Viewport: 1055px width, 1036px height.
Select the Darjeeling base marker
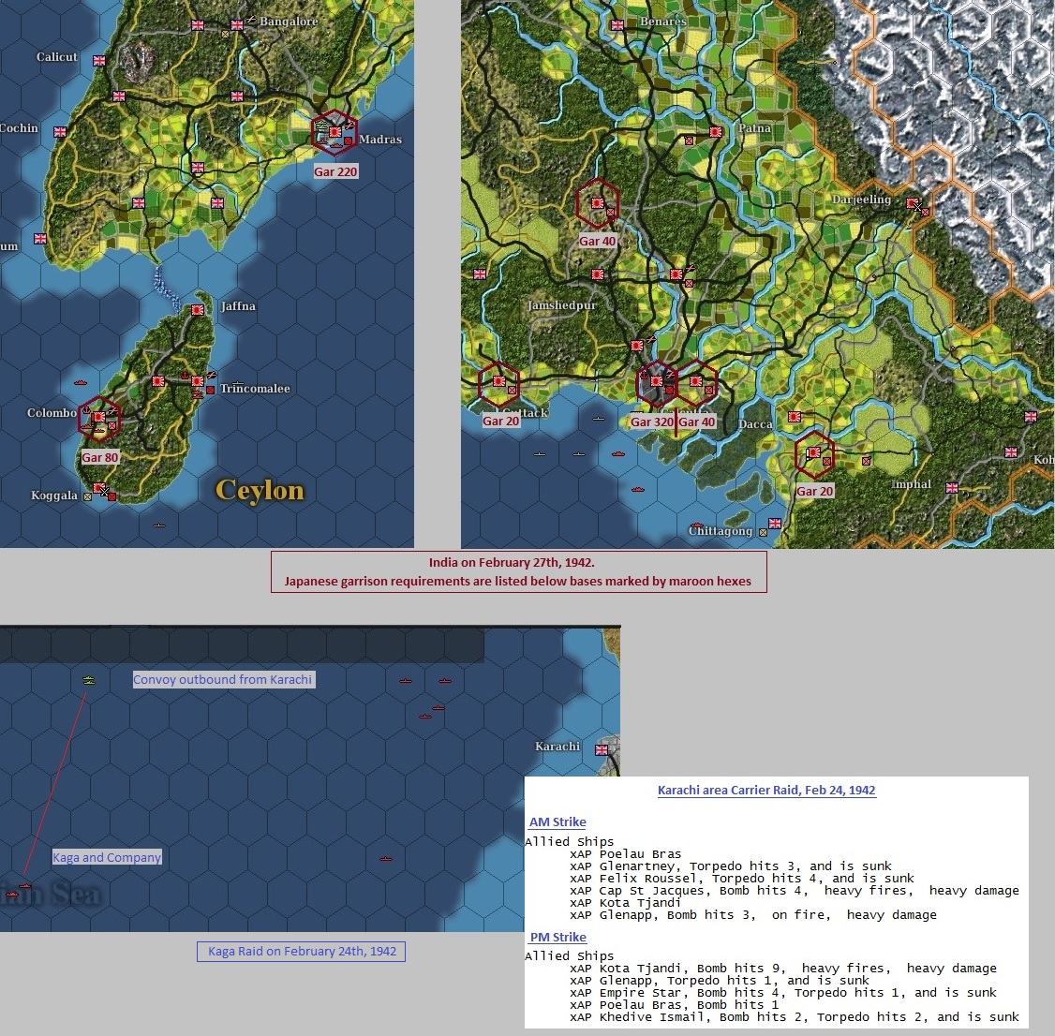[x=913, y=203]
